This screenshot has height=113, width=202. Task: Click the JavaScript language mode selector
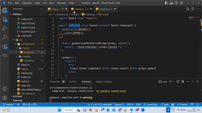point(151,105)
